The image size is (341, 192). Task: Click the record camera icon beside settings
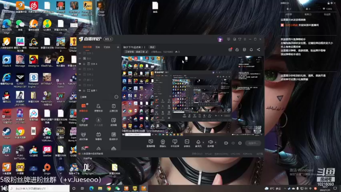(226, 143)
